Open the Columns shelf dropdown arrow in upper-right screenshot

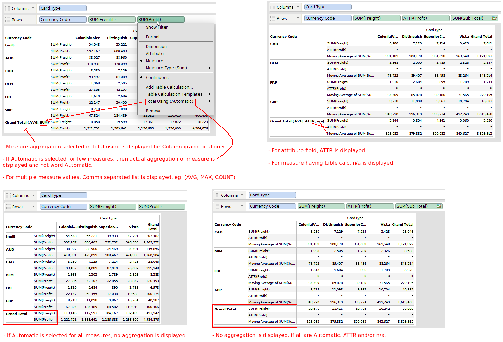tap(298, 7)
